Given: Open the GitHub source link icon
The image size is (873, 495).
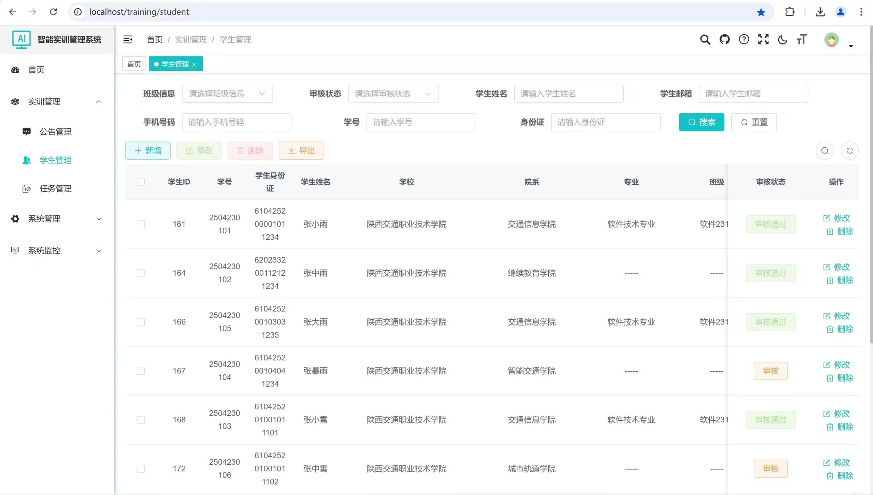Looking at the screenshot, I should [724, 39].
